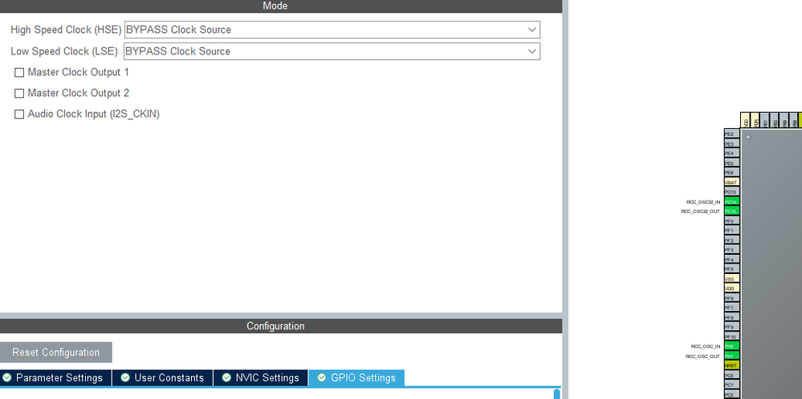This screenshot has height=399, width=802.
Task: Click the RCC_OSC_IN pin label
Action: point(706,346)
